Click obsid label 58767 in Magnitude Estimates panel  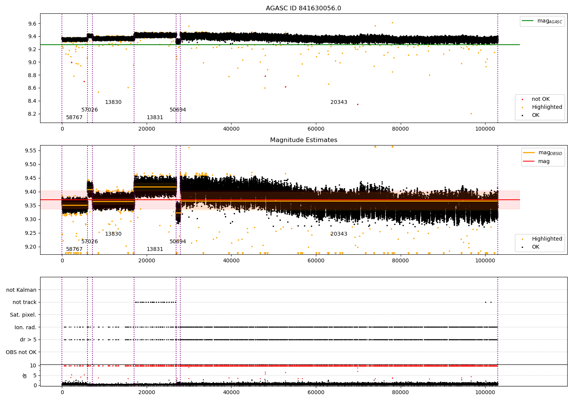[x=74, y=249]
